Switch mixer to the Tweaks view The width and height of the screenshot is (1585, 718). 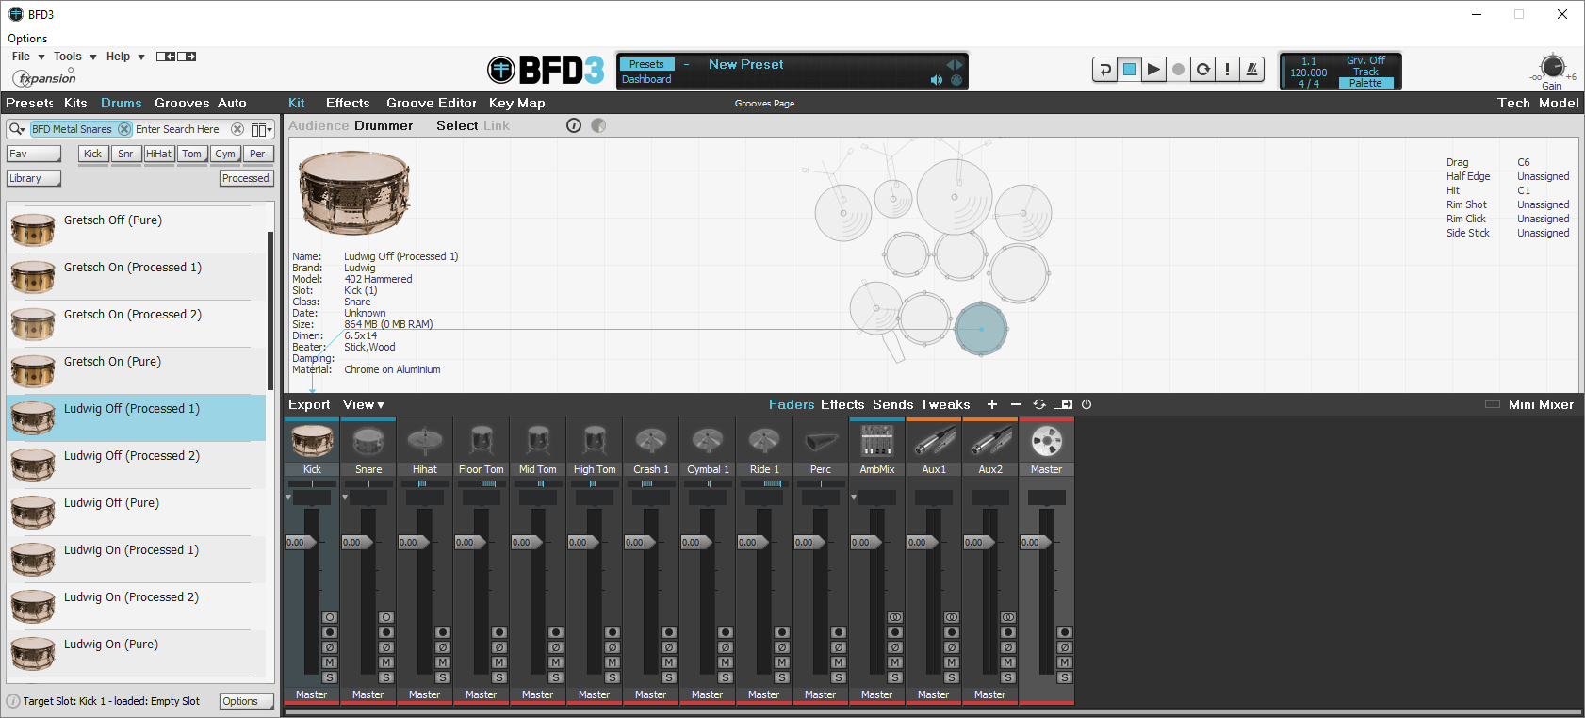[945, 405]
